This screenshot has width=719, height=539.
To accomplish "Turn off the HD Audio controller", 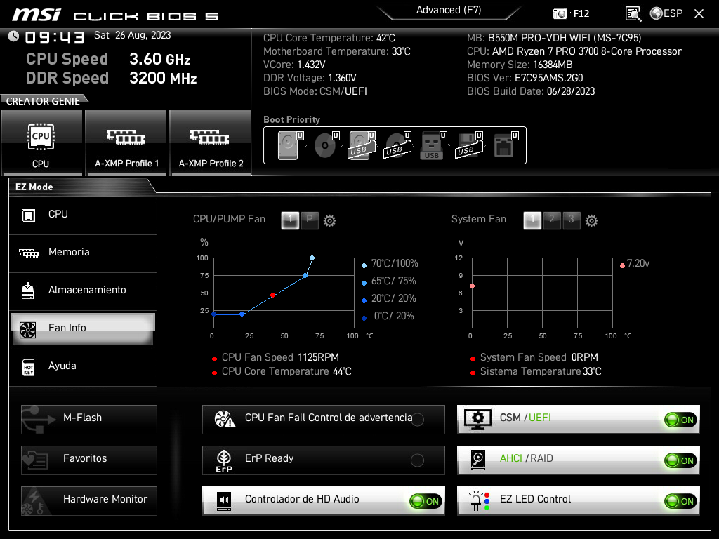I will click(426, 501).
